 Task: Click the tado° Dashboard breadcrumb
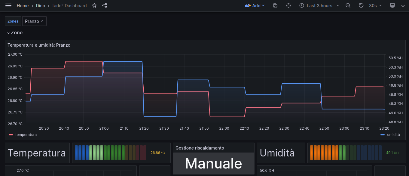click(x=70, y=6)
